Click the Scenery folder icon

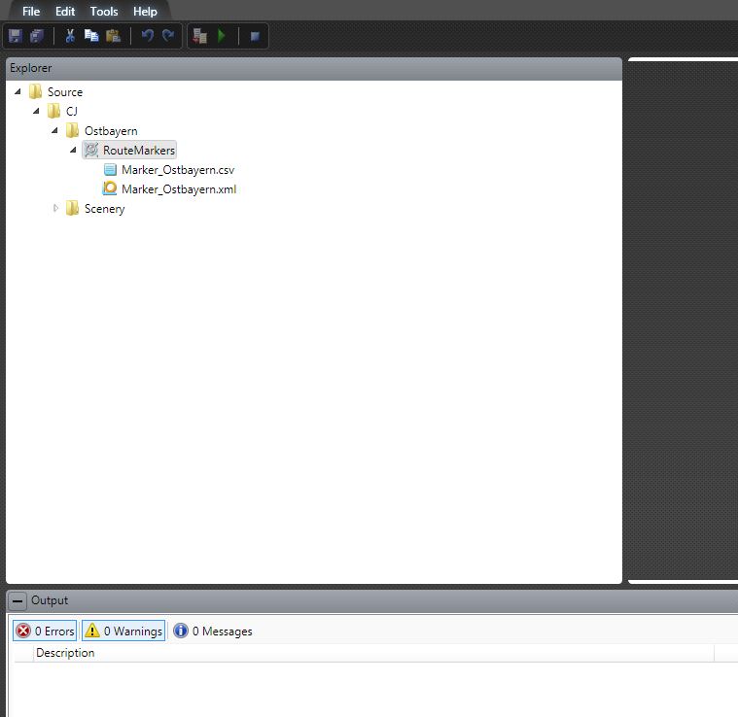tap(72, 208)
